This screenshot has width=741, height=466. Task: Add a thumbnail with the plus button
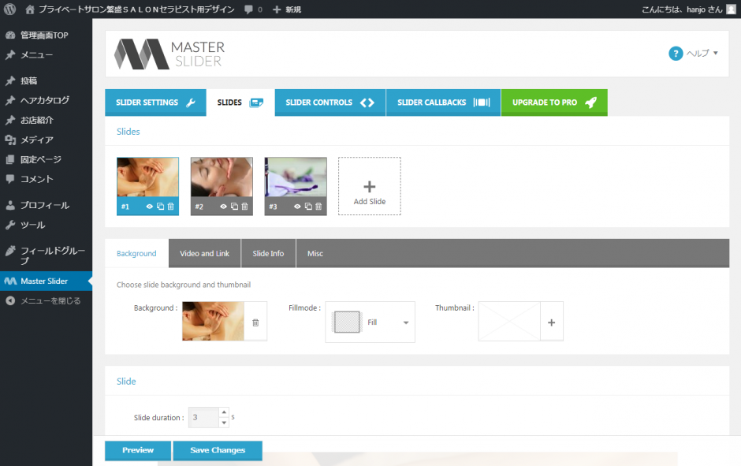[551, 322]
